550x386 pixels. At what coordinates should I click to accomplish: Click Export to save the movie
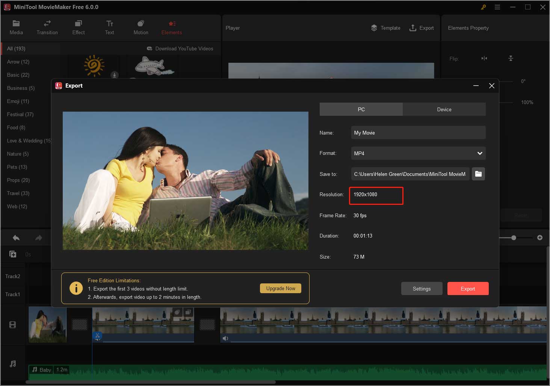(468, 288)
